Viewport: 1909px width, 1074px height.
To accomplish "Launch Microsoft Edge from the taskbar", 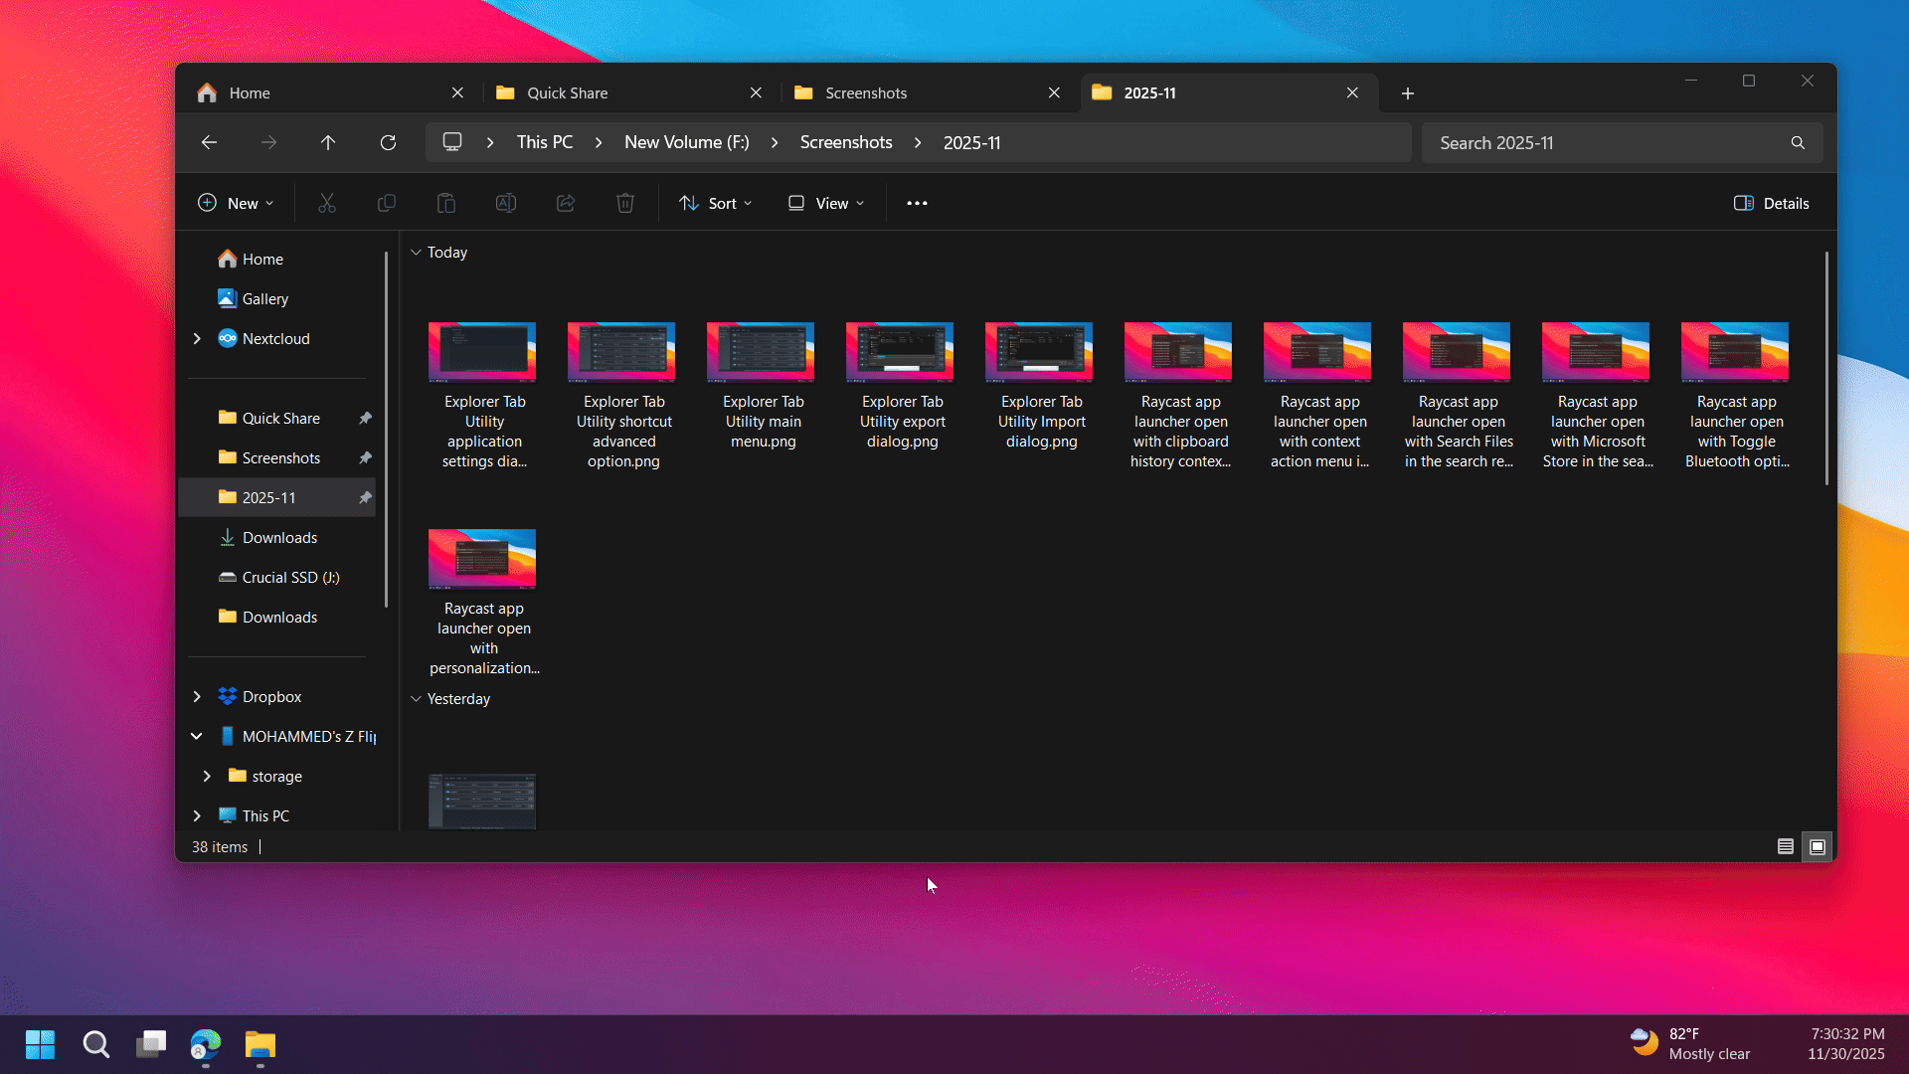I will tap(205, 1044).
